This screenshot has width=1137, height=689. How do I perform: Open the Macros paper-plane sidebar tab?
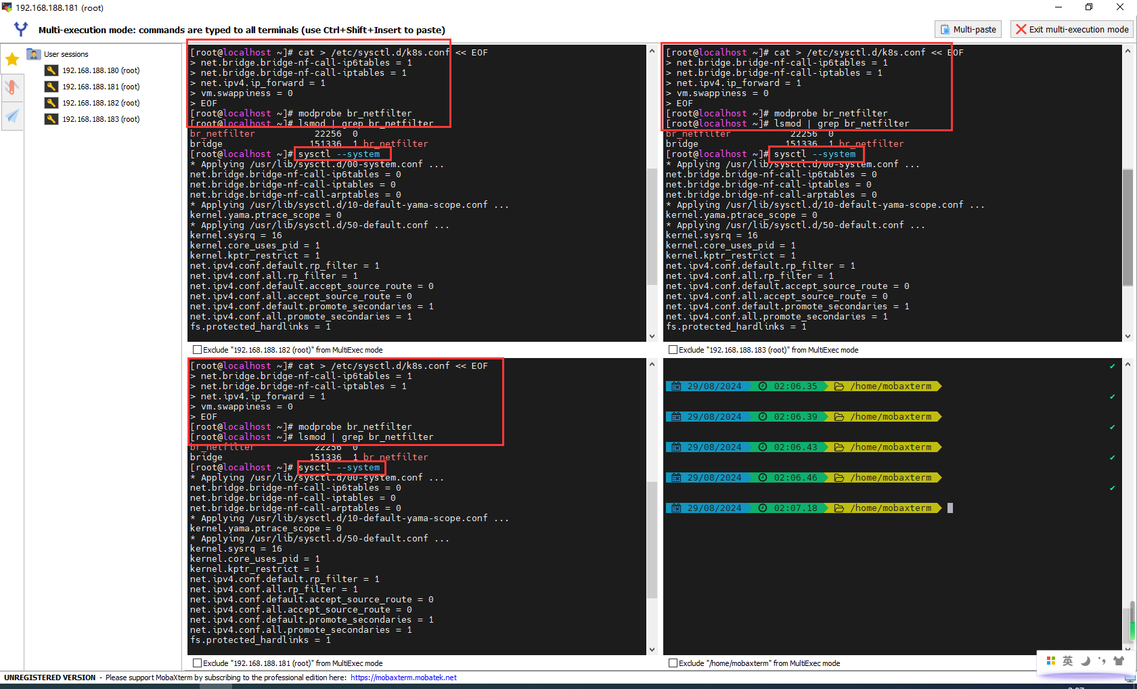[12, 116]
